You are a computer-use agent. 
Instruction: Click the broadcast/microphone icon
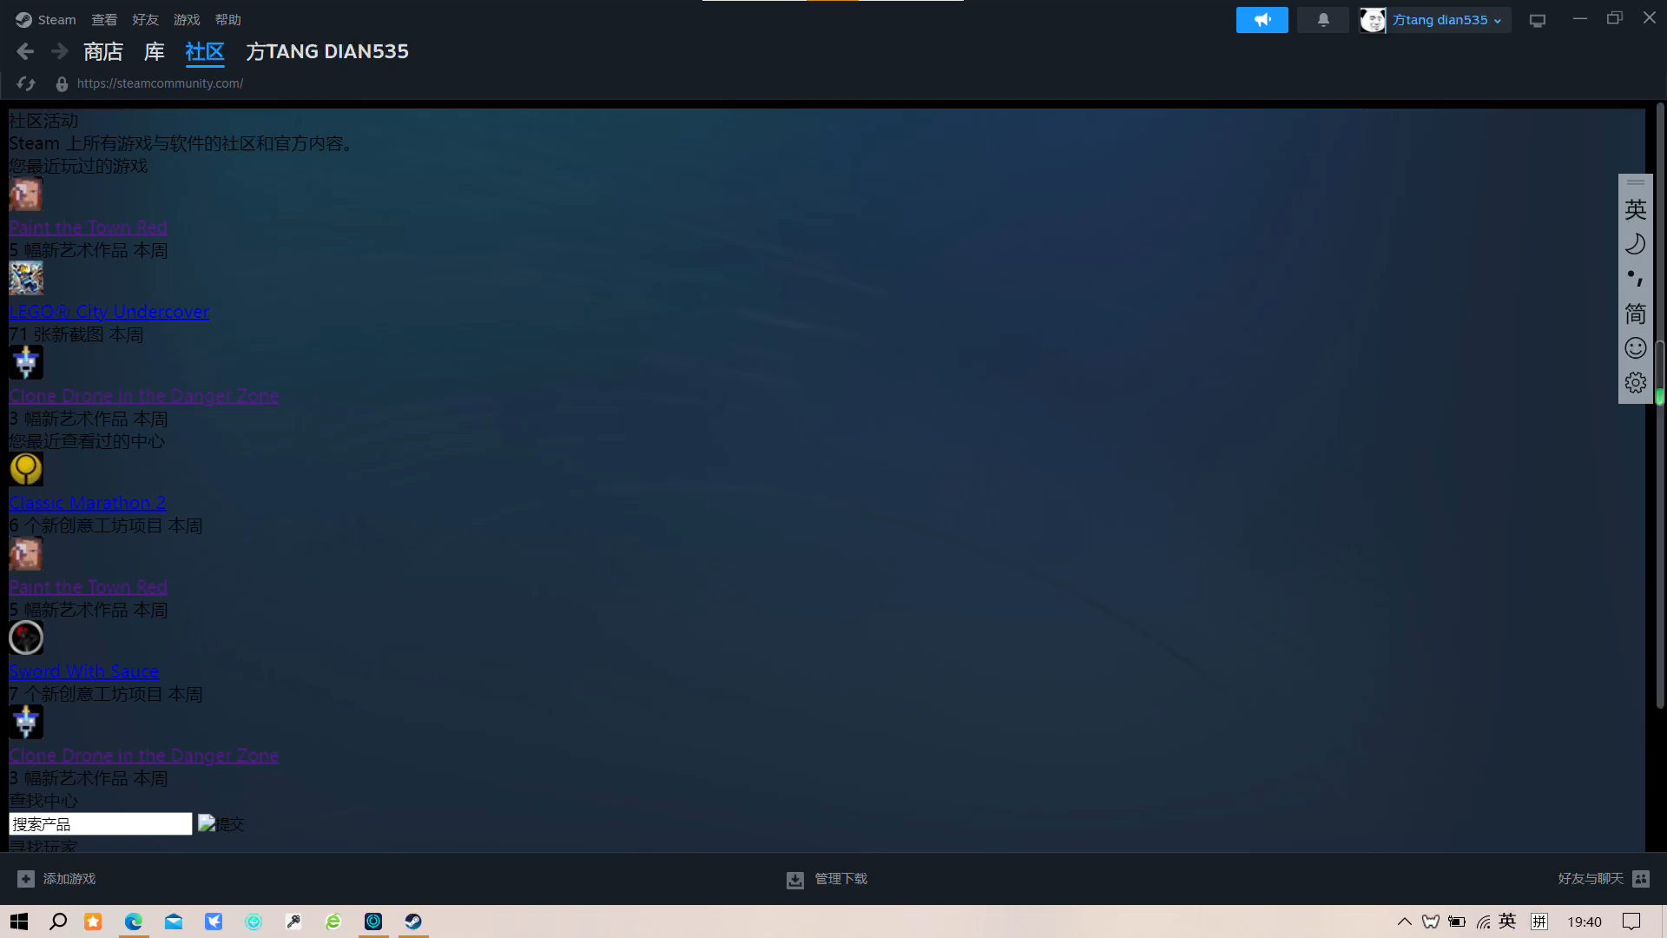click(x=1262, y=19)
